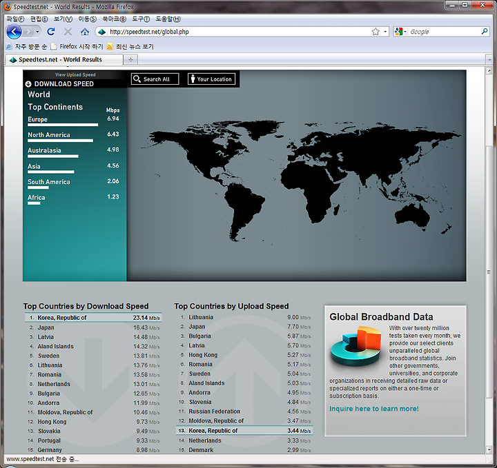Open the 이동(S) menu
Viewport: 497px width, 468px height.
point(87,19)
